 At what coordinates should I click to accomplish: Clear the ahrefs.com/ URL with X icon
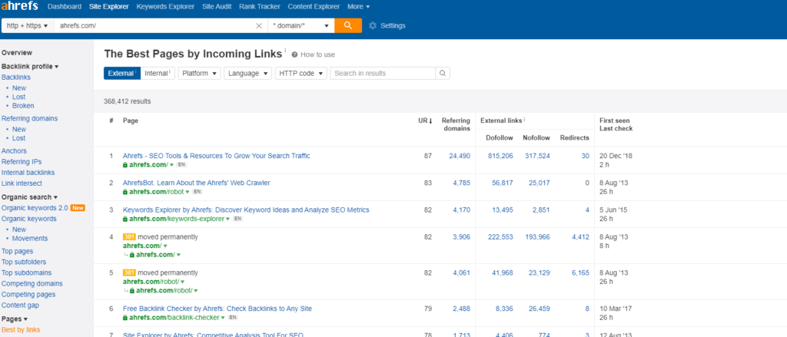[259, 25]
